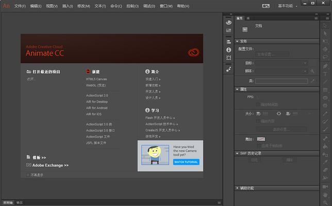Open the 模板 >> templates link

(39, 158)
